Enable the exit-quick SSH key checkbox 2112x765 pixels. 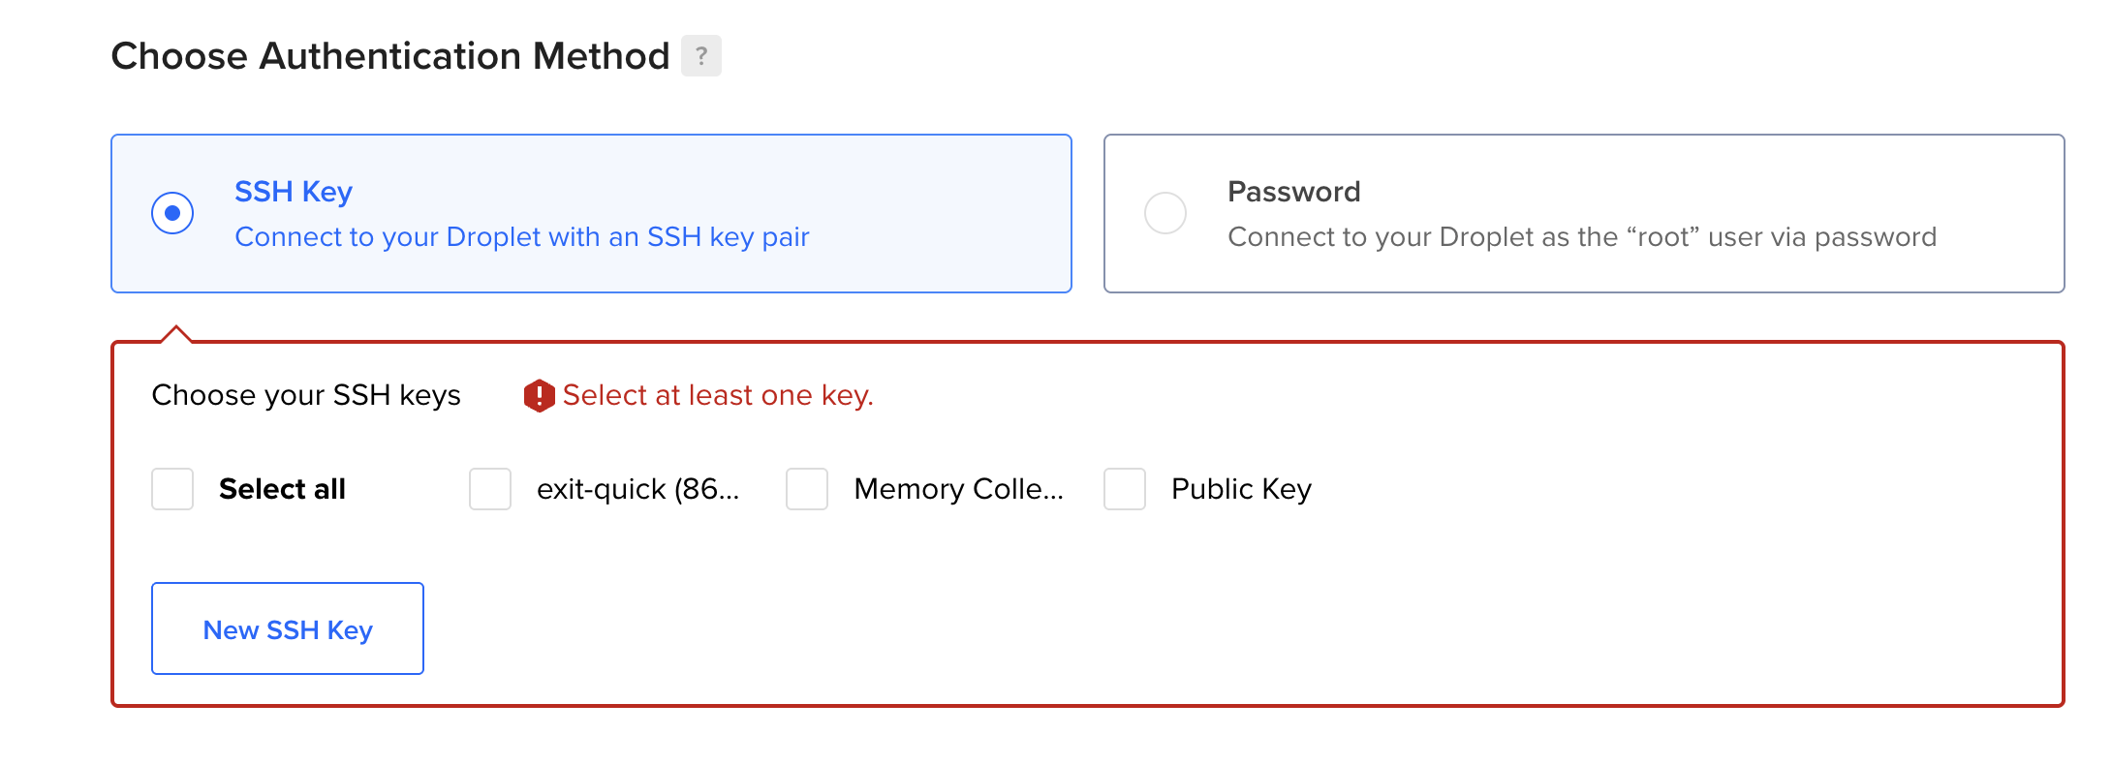click(x=489, y=489)
